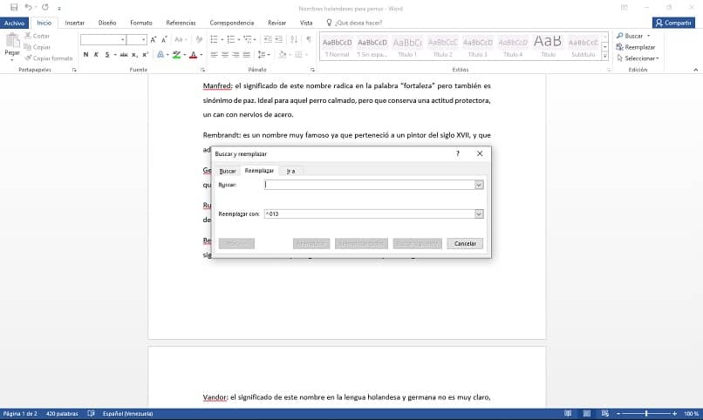
Task: Align text right
Action: click(x=235, y=55)
